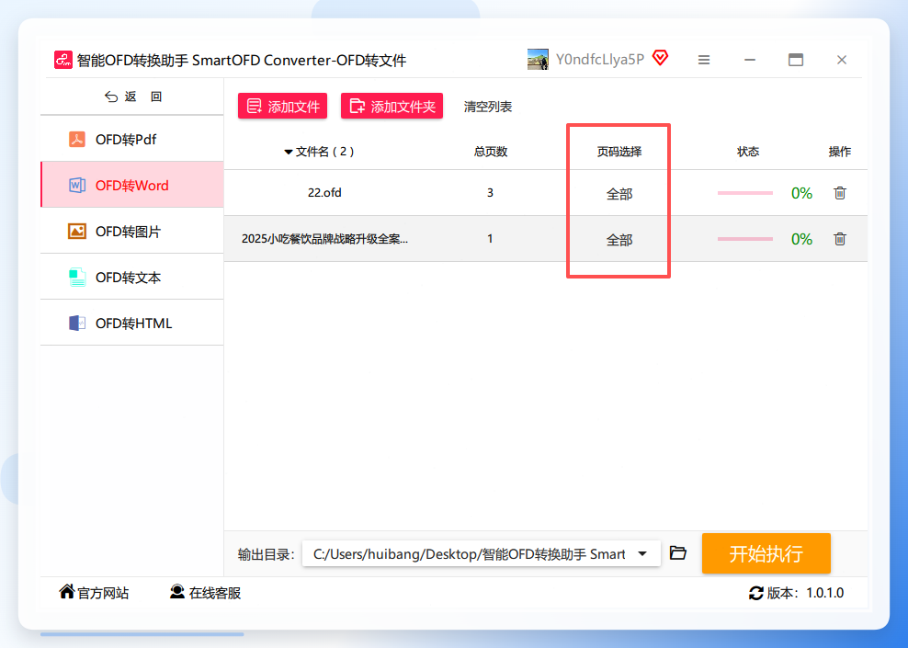Minimize the converter window
The height and width of the screenshot is (648, 908).
750,60
